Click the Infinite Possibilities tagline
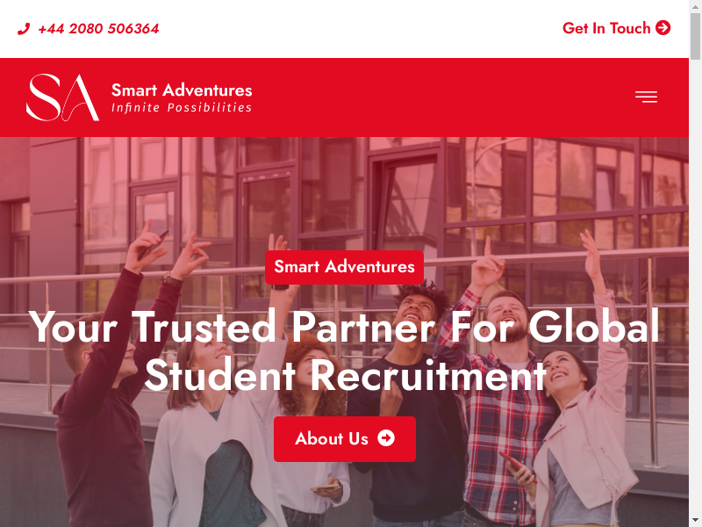Screen dimensions: 702x527 pos(182,107)
